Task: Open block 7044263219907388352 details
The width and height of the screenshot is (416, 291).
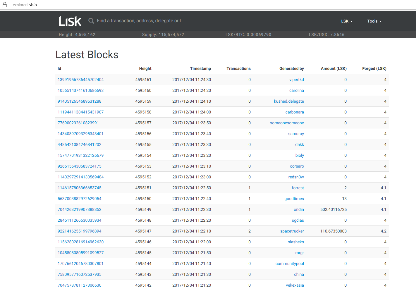Action: click(x=79, y=209)
